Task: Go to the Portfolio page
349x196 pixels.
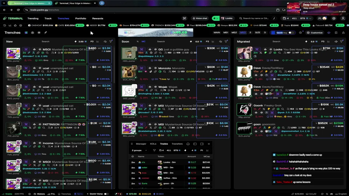Action: pyautogui.click(x=81, y=19)
